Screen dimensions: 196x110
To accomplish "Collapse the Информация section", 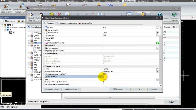I will (44, 53).
